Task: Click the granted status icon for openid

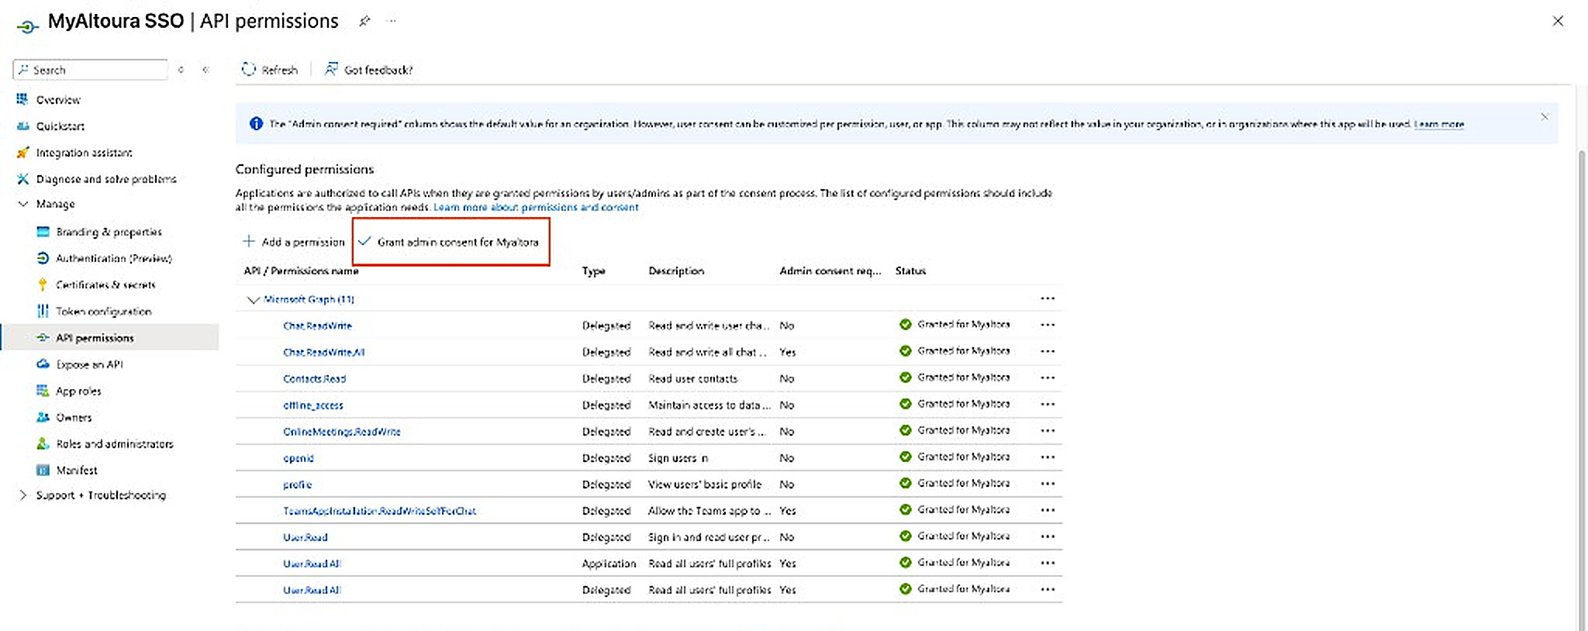Action: pos(905,457)
